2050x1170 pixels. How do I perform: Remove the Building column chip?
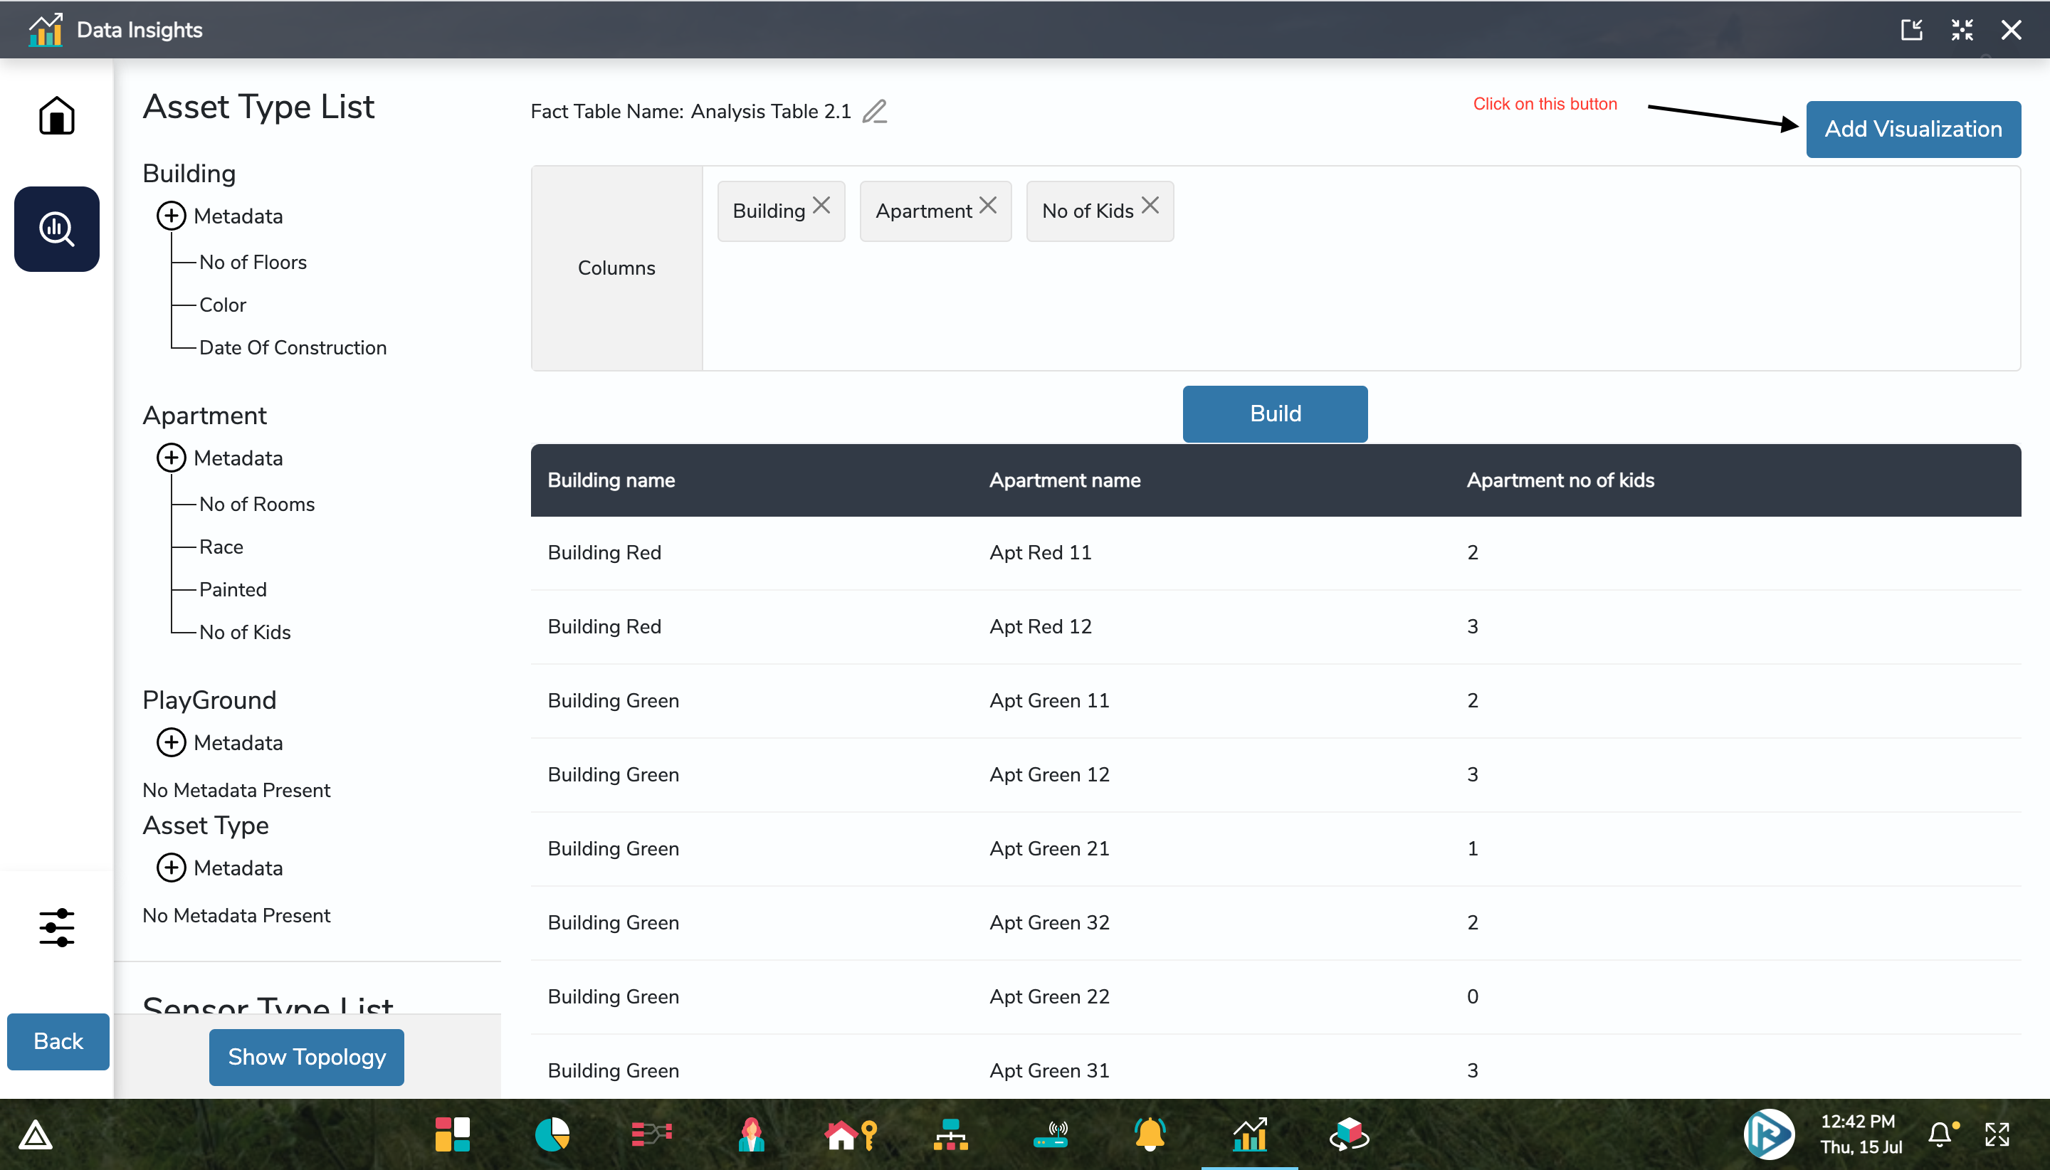821,206
